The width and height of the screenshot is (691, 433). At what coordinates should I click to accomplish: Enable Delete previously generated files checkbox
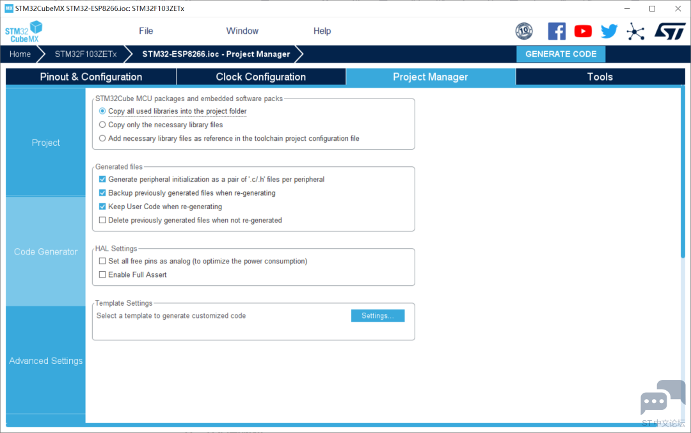(102, 220)
